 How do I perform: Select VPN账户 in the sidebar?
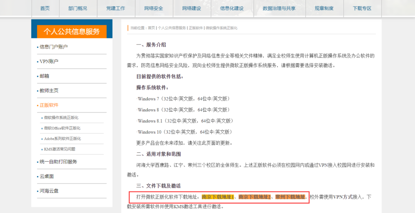tap(49, 61)
